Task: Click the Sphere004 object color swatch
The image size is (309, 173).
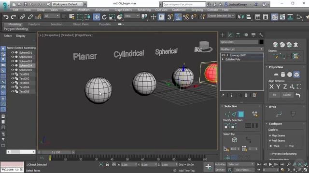Action: pos(261,42)
